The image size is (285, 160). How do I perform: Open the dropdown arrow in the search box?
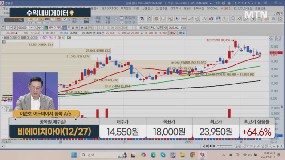(16, 20)
